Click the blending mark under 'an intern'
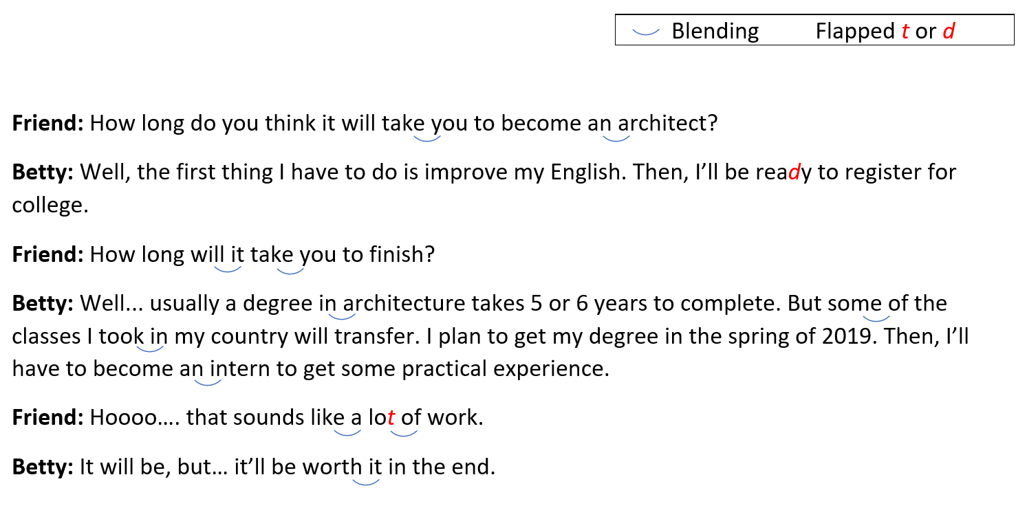Image resolution: width=1027 pixels, height=508 pixels. (208, 382)
